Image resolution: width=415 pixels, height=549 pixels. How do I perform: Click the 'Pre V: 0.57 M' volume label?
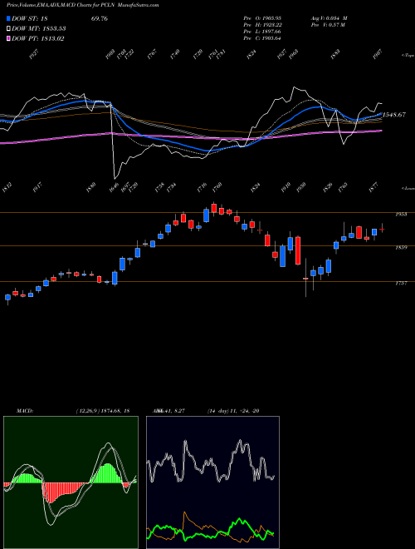click(328, 25)
